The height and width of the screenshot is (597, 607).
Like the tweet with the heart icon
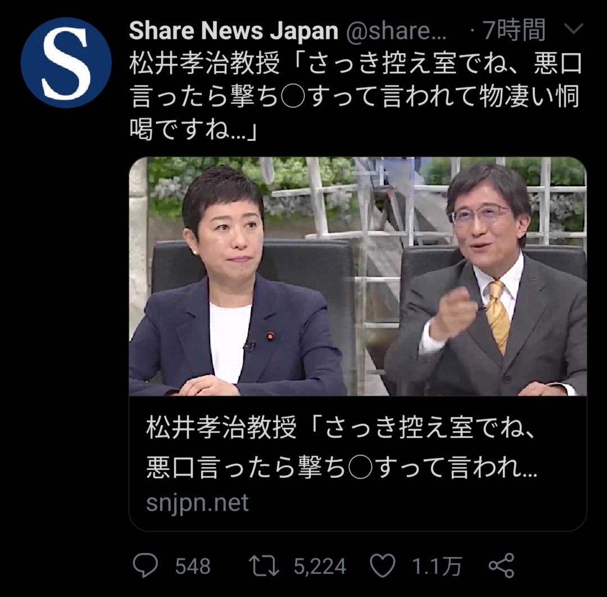point(383,566)
